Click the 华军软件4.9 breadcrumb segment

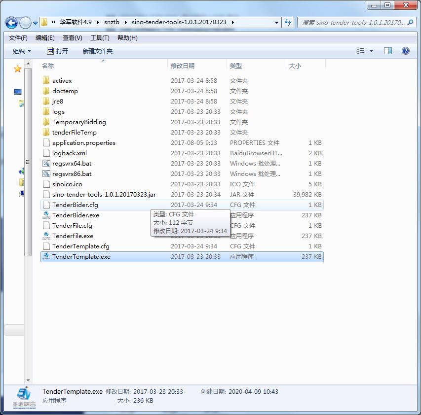click(76, 22)
